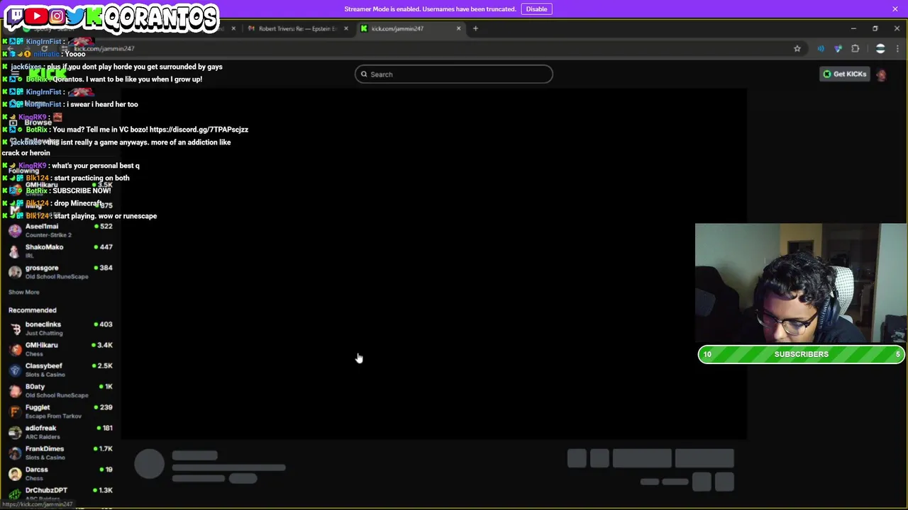The height and width of the screenshot is (510, 908).
Task: Close the kick.com/jammin247 tab
Action: tap(458, 28)
